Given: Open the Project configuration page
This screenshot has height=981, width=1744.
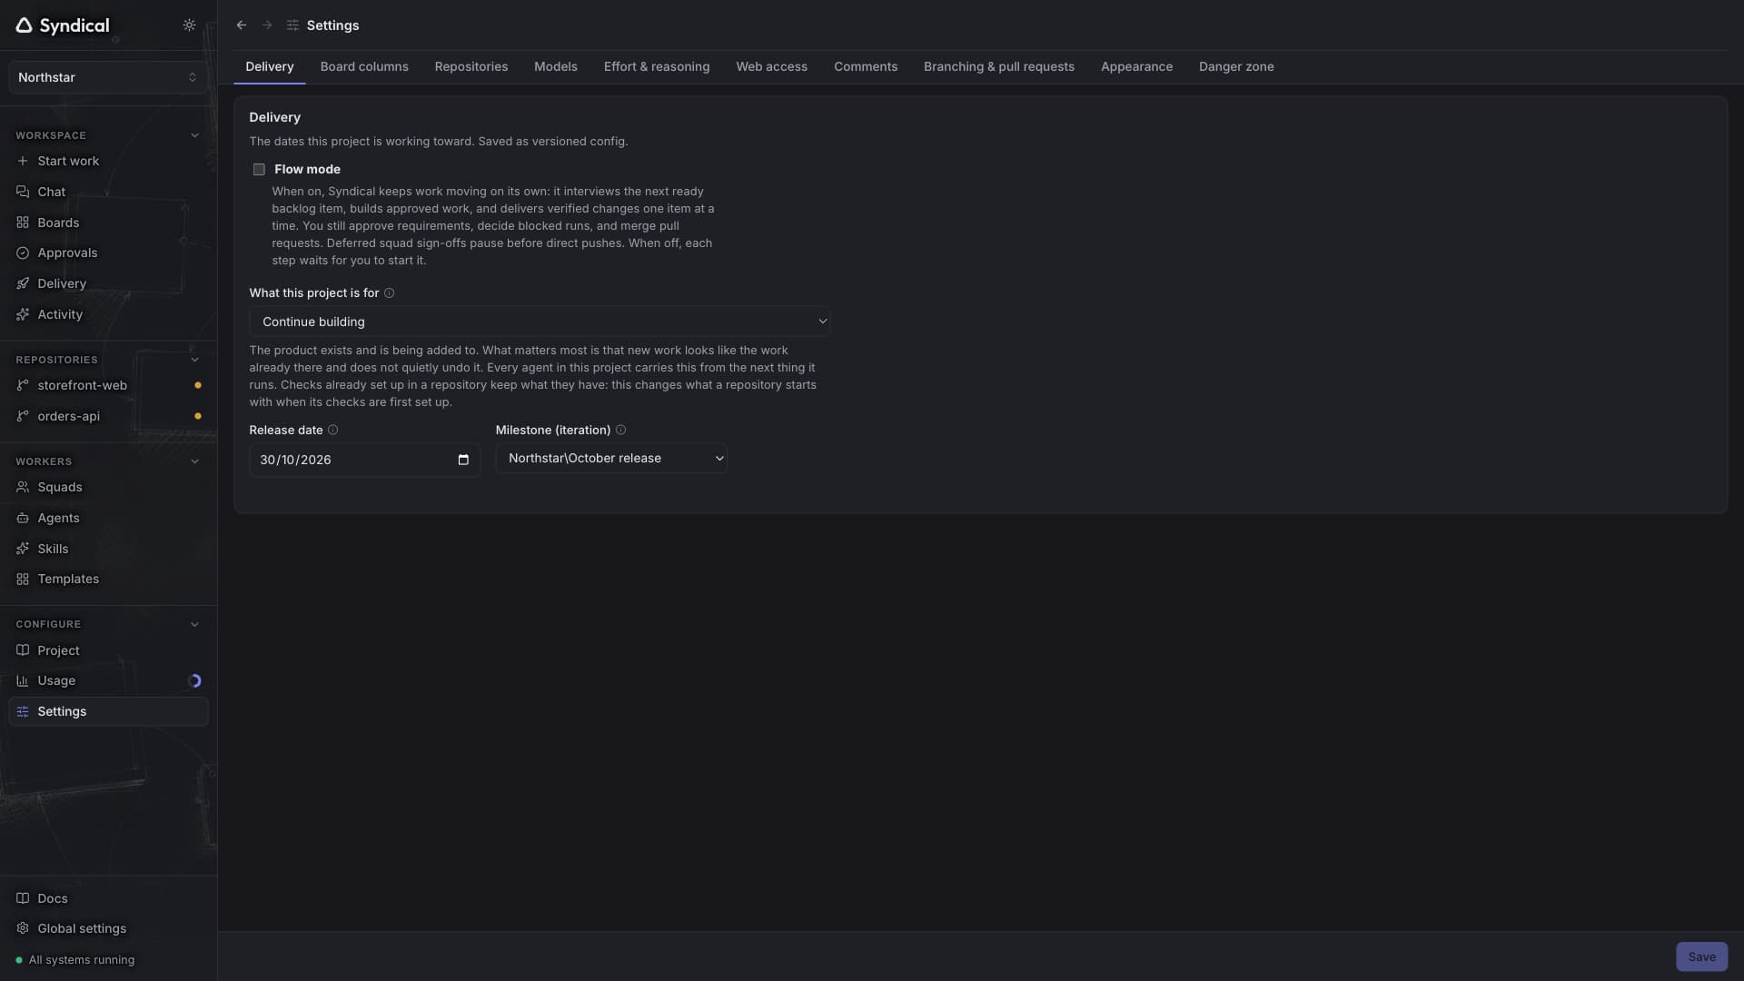Looking at the screenshot, I should coord(108,650).
